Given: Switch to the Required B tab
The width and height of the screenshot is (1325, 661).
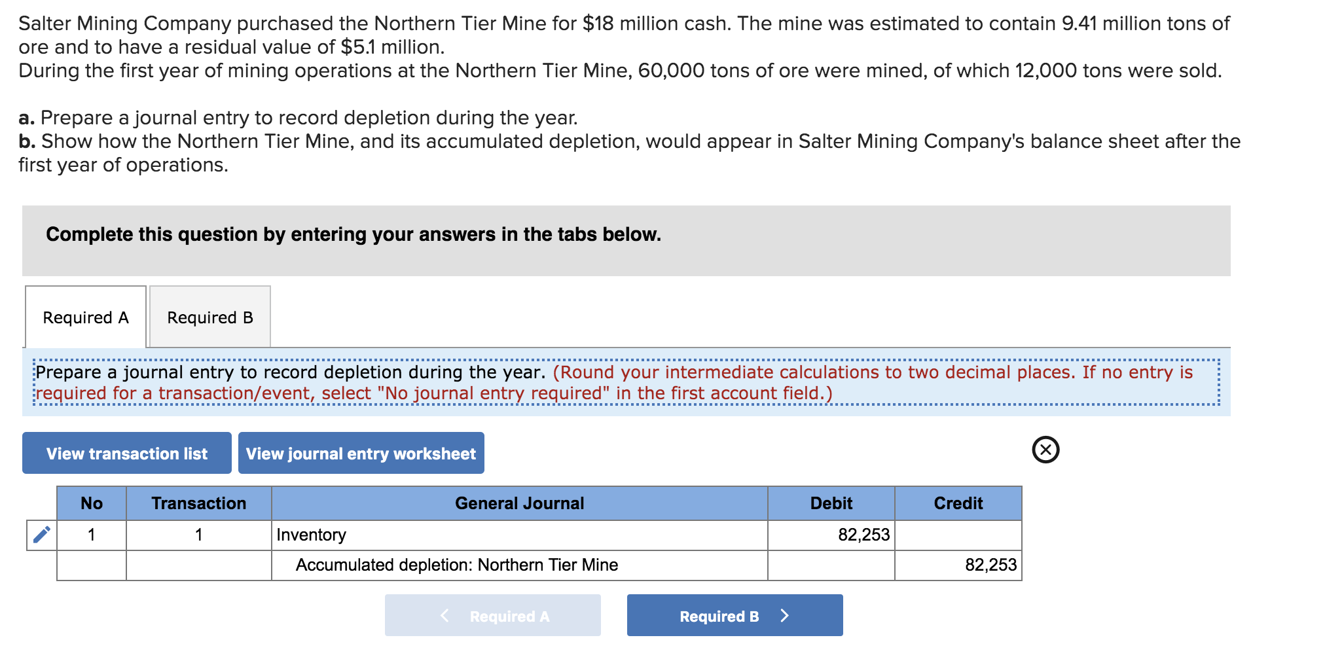Looking at the screenshot, I should [209, 317].
